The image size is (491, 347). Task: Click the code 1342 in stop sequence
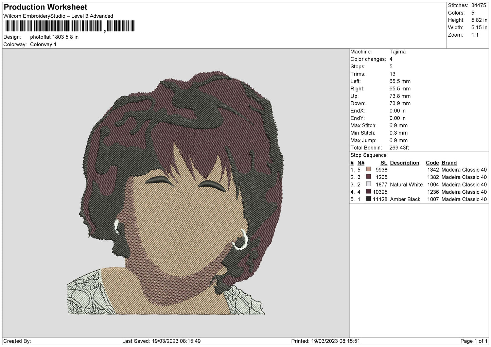coord(433,170)
